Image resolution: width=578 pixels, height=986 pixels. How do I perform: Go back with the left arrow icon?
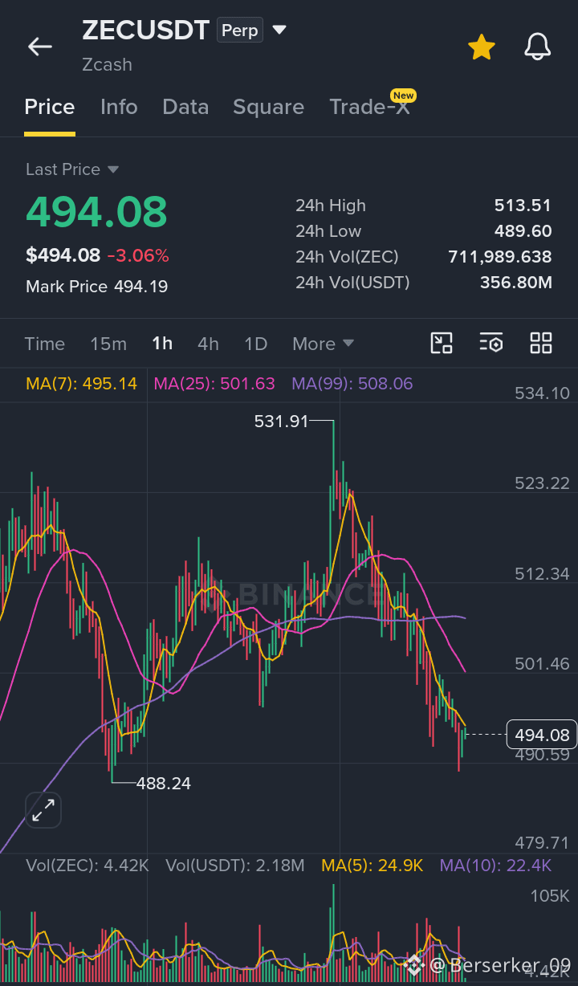40,47
